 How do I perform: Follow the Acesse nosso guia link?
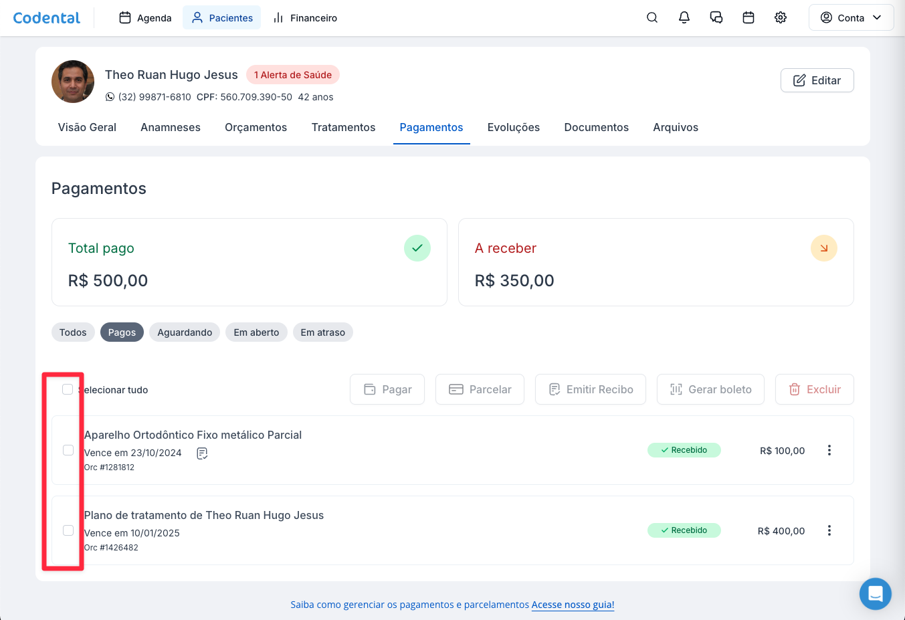[573, 605]
